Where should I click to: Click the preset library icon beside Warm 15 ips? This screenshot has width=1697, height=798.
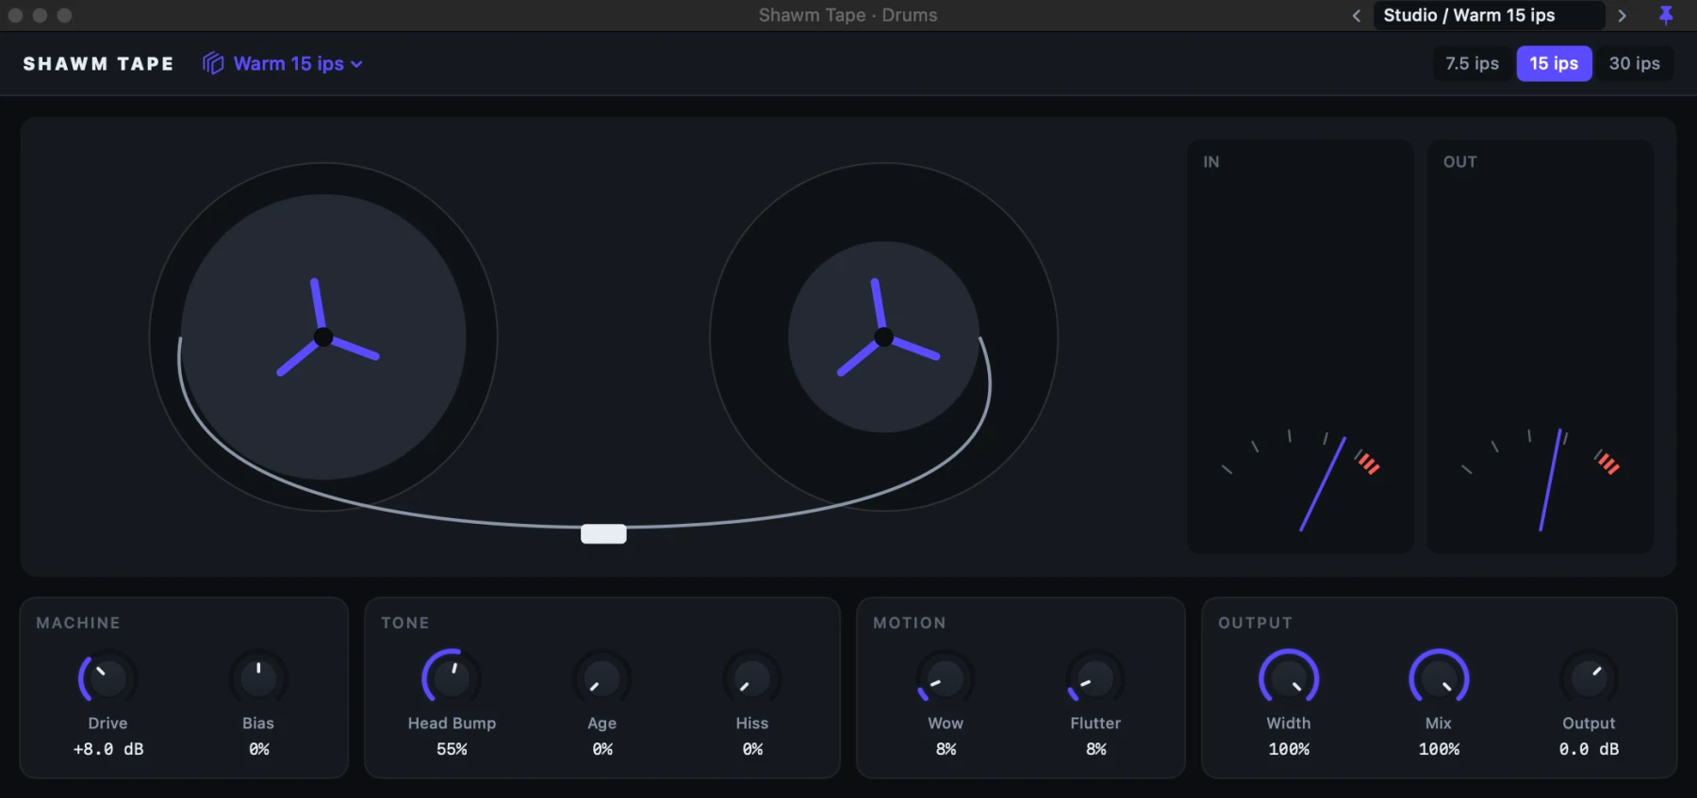[213, 63]
